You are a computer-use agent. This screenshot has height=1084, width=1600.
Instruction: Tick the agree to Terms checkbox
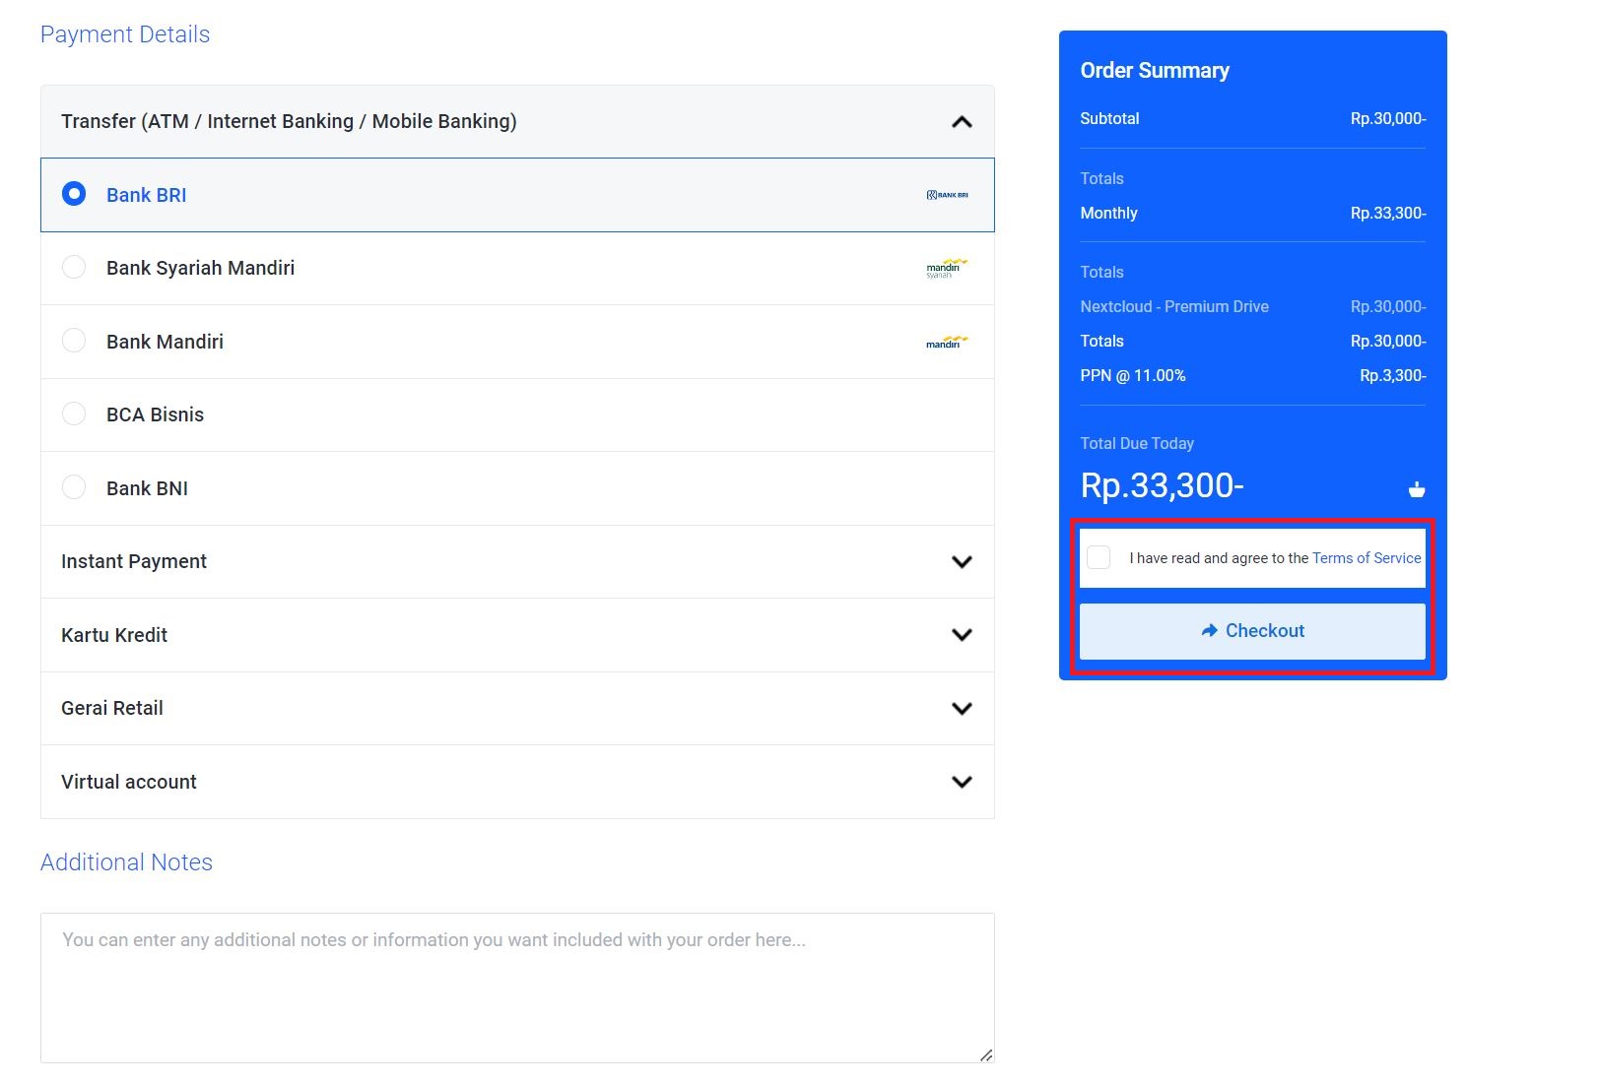click(1099, 557)
